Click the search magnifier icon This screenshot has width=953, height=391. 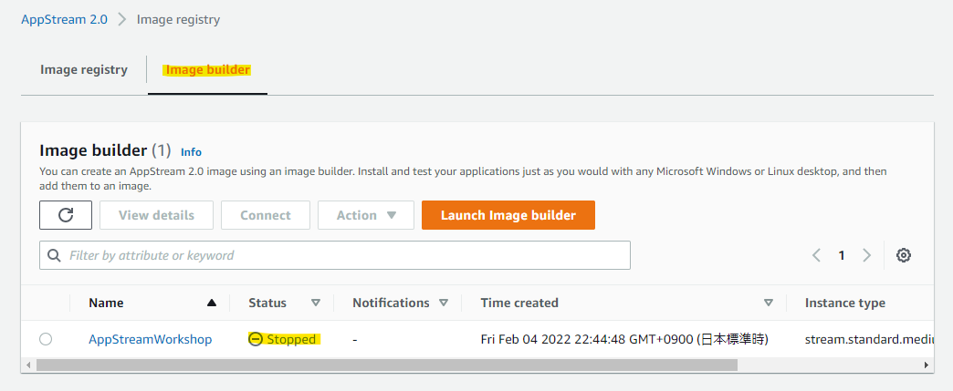point(54,255)
